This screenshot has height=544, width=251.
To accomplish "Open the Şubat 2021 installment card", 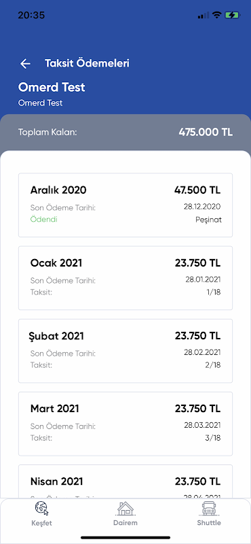I will pyautogui.click(x=125, y=351).
